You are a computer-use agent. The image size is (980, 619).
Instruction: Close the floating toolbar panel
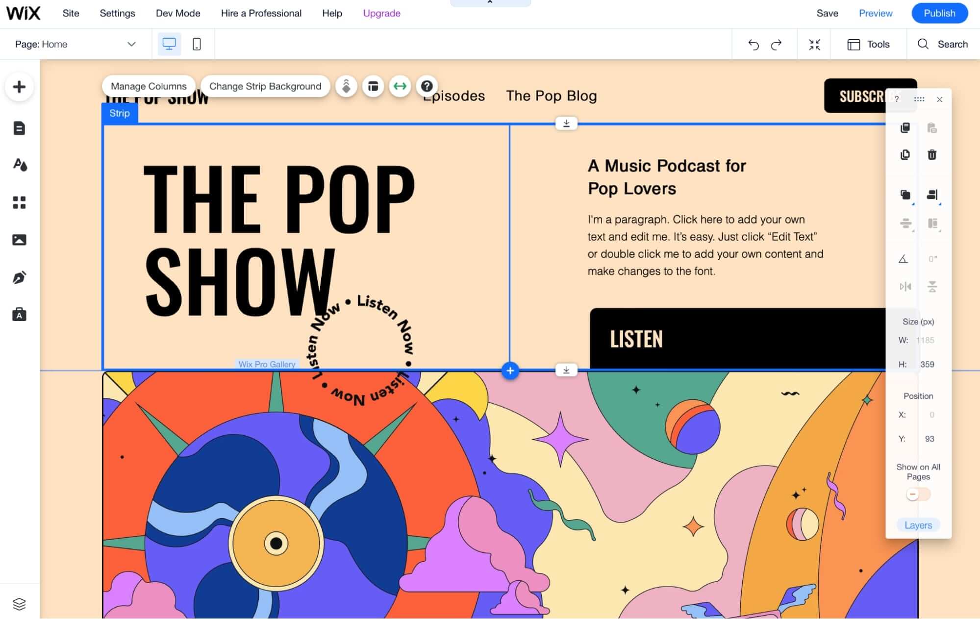tap(939, 99)
